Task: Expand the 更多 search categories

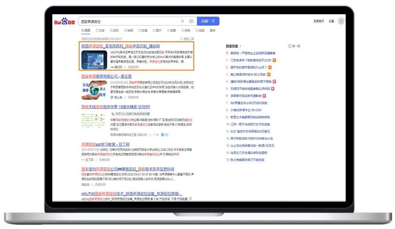Action: (x=212, y=31)
